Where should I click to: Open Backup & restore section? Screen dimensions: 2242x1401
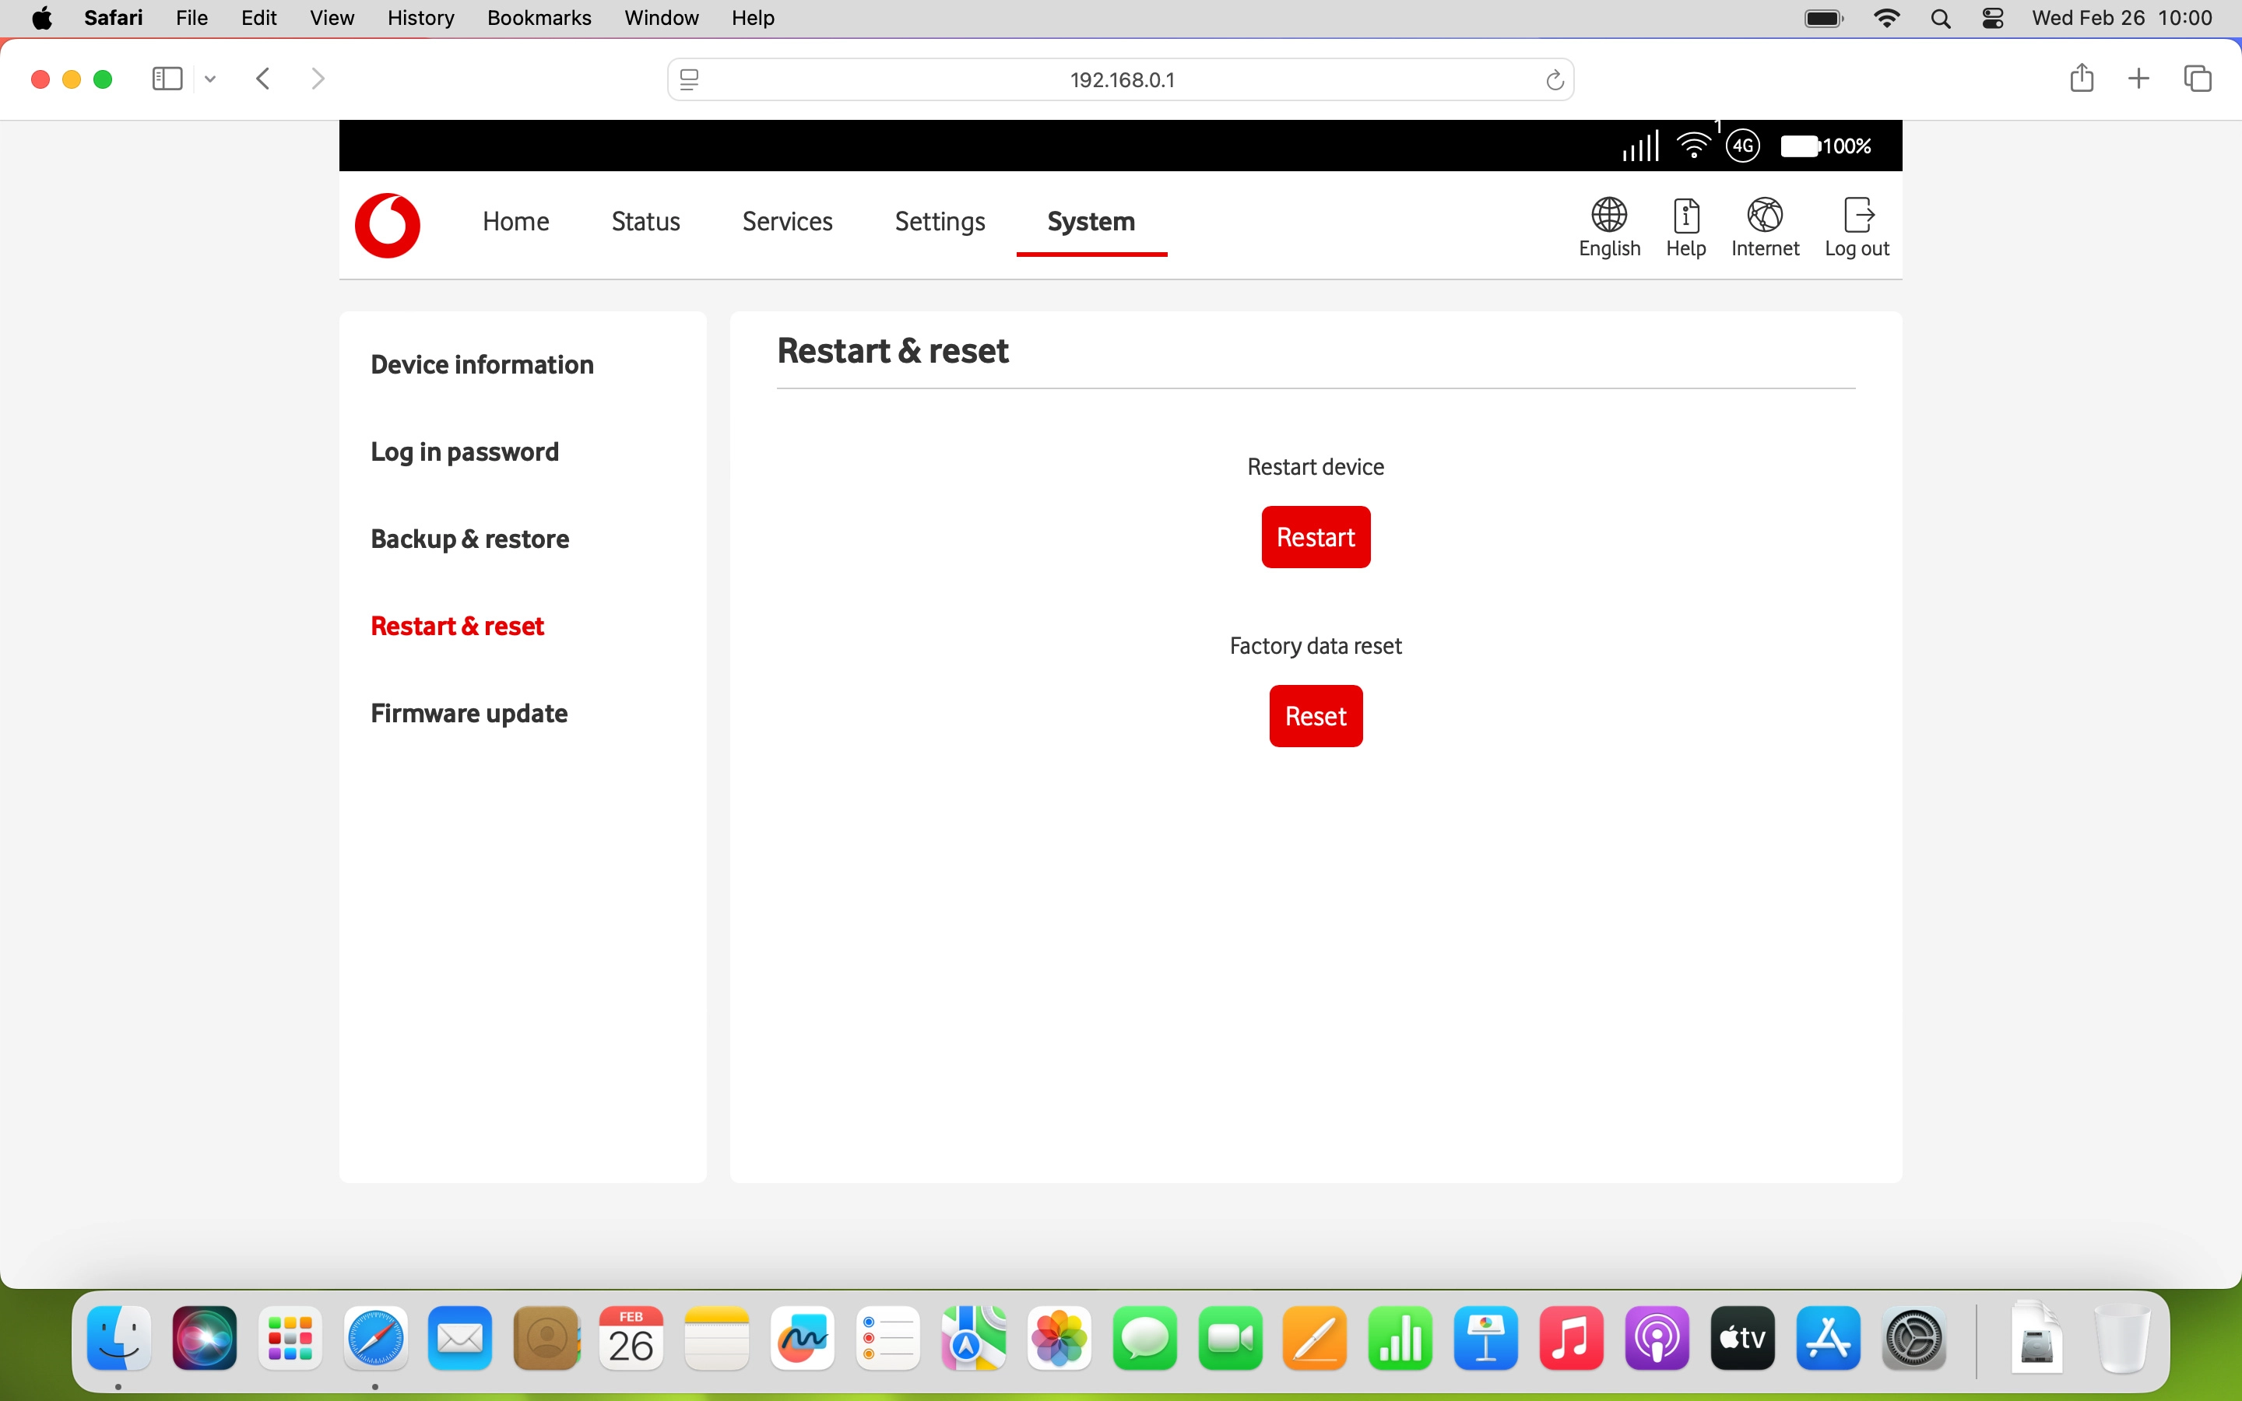point(469,539)
